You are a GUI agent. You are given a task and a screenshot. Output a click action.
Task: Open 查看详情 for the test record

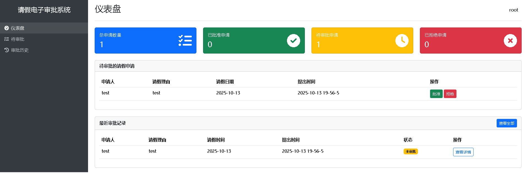[x=463, y=152]
